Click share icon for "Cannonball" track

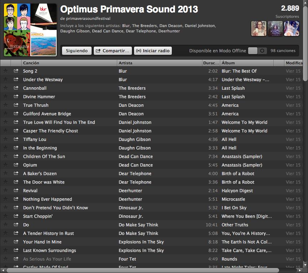[x=16, y=88]
